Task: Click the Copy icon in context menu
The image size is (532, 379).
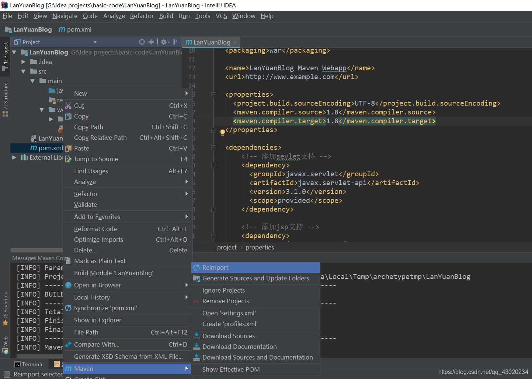Action: [x=68, y=116]
